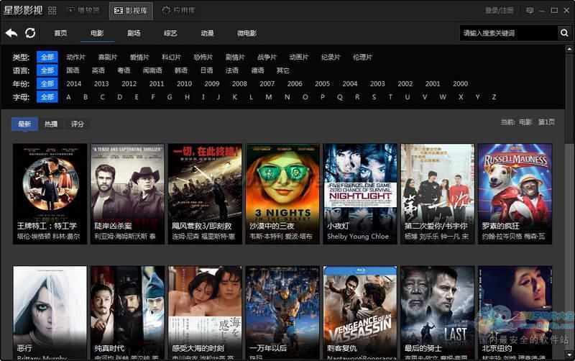
Task: Click the search keyword input field
Action: (x=509, y=33)
